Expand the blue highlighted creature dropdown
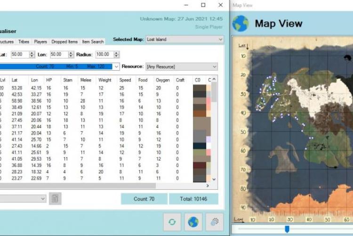 click(116, 67)
